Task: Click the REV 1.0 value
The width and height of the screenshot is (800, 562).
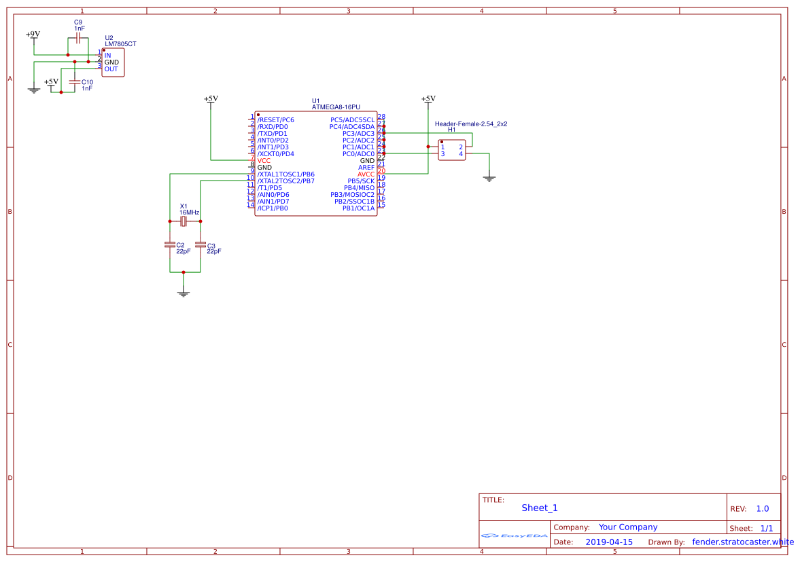Action: pos(762,509)
